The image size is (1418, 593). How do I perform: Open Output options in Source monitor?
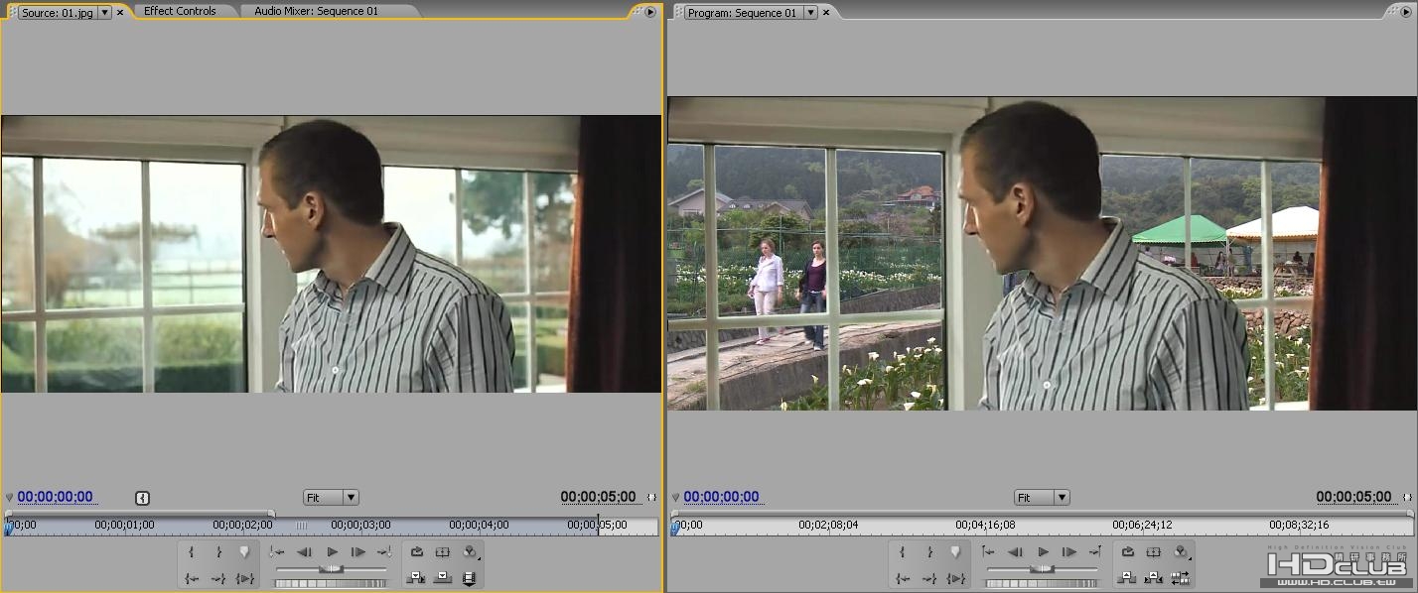tap(470, 552)
